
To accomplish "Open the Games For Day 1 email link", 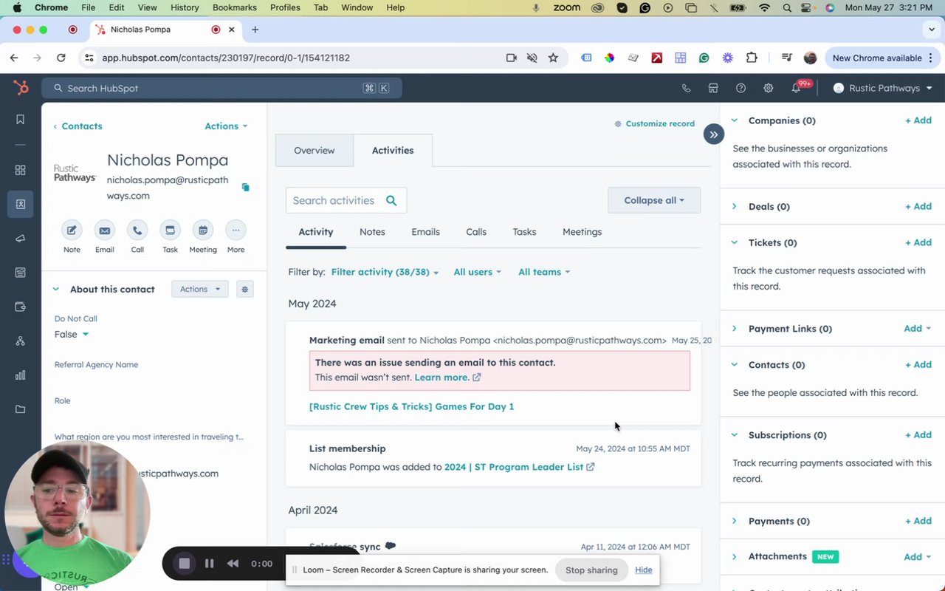I will pyautogui.click(x=411, y=406).
